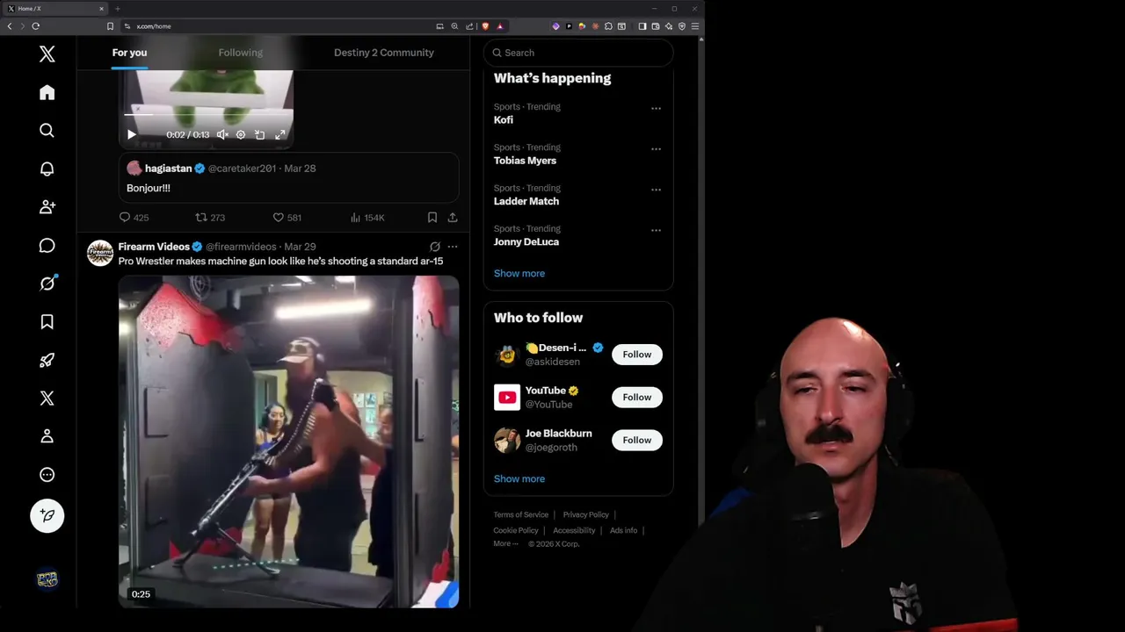The image size is (1125, 632).
Task: Open Notifications bell in sidebar
Action: click(x=47, y=169)
